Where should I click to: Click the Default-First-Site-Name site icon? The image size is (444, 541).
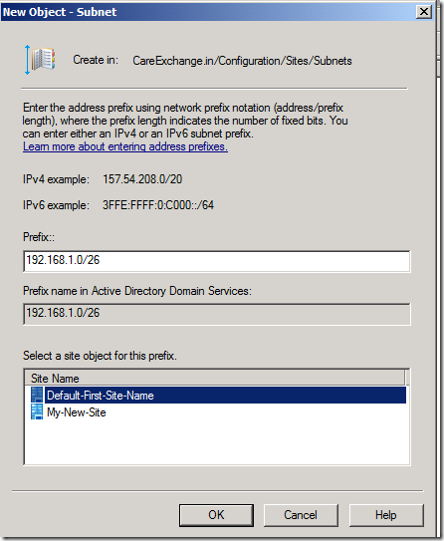click(x=37, y=395)
